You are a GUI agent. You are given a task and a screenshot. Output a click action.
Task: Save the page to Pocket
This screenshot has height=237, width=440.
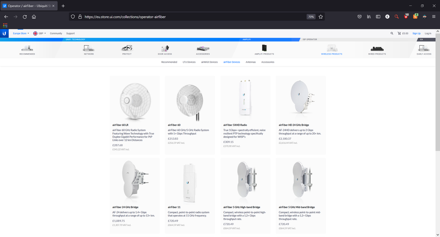tap(359, 17)
